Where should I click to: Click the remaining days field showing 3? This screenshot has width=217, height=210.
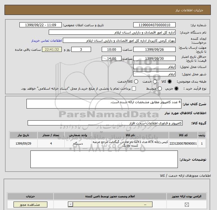click(x=81, y=50)
